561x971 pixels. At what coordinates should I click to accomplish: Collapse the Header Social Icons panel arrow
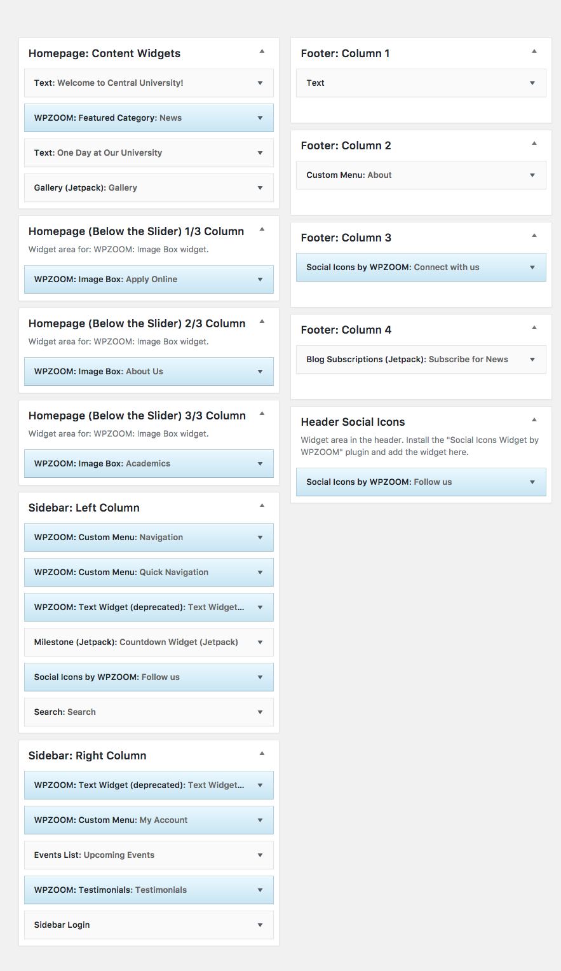pos(534,420)
